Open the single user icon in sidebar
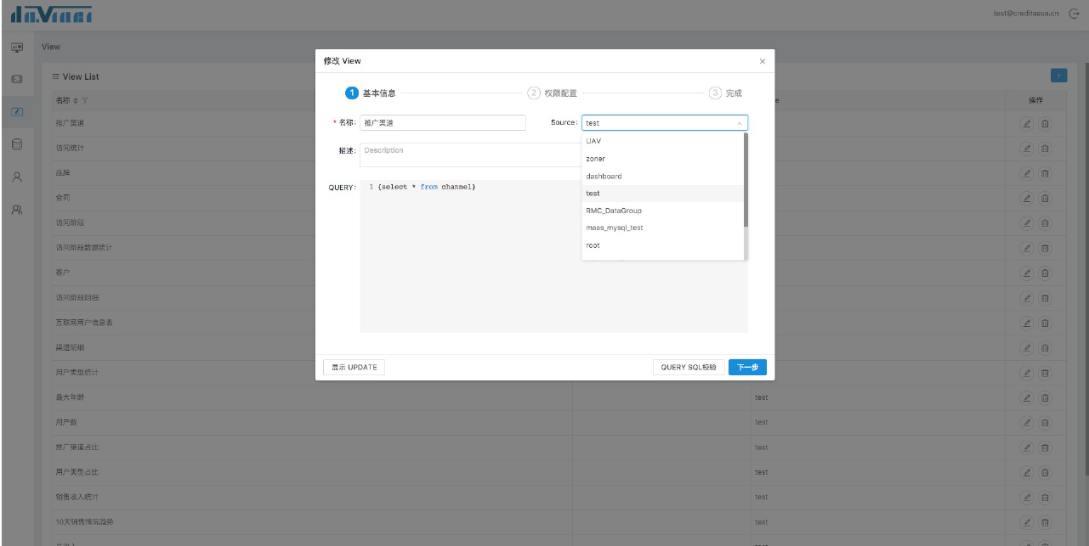The image size is (1089, 546). coord(16,177)
